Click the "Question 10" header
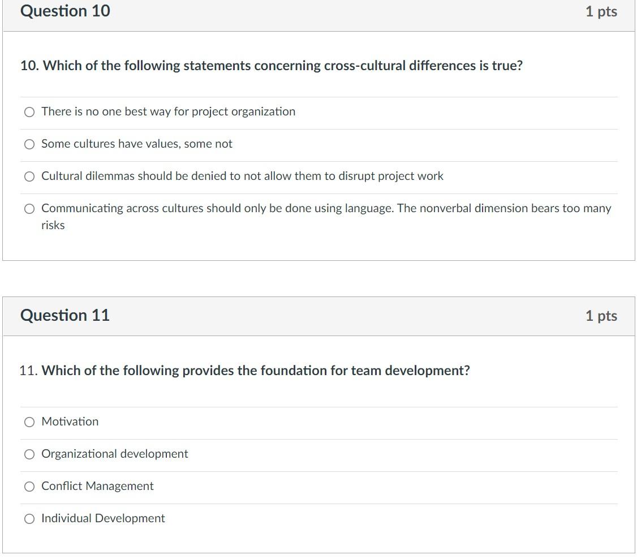Viewport: 637px width, 559px height. tap(64, 11)
